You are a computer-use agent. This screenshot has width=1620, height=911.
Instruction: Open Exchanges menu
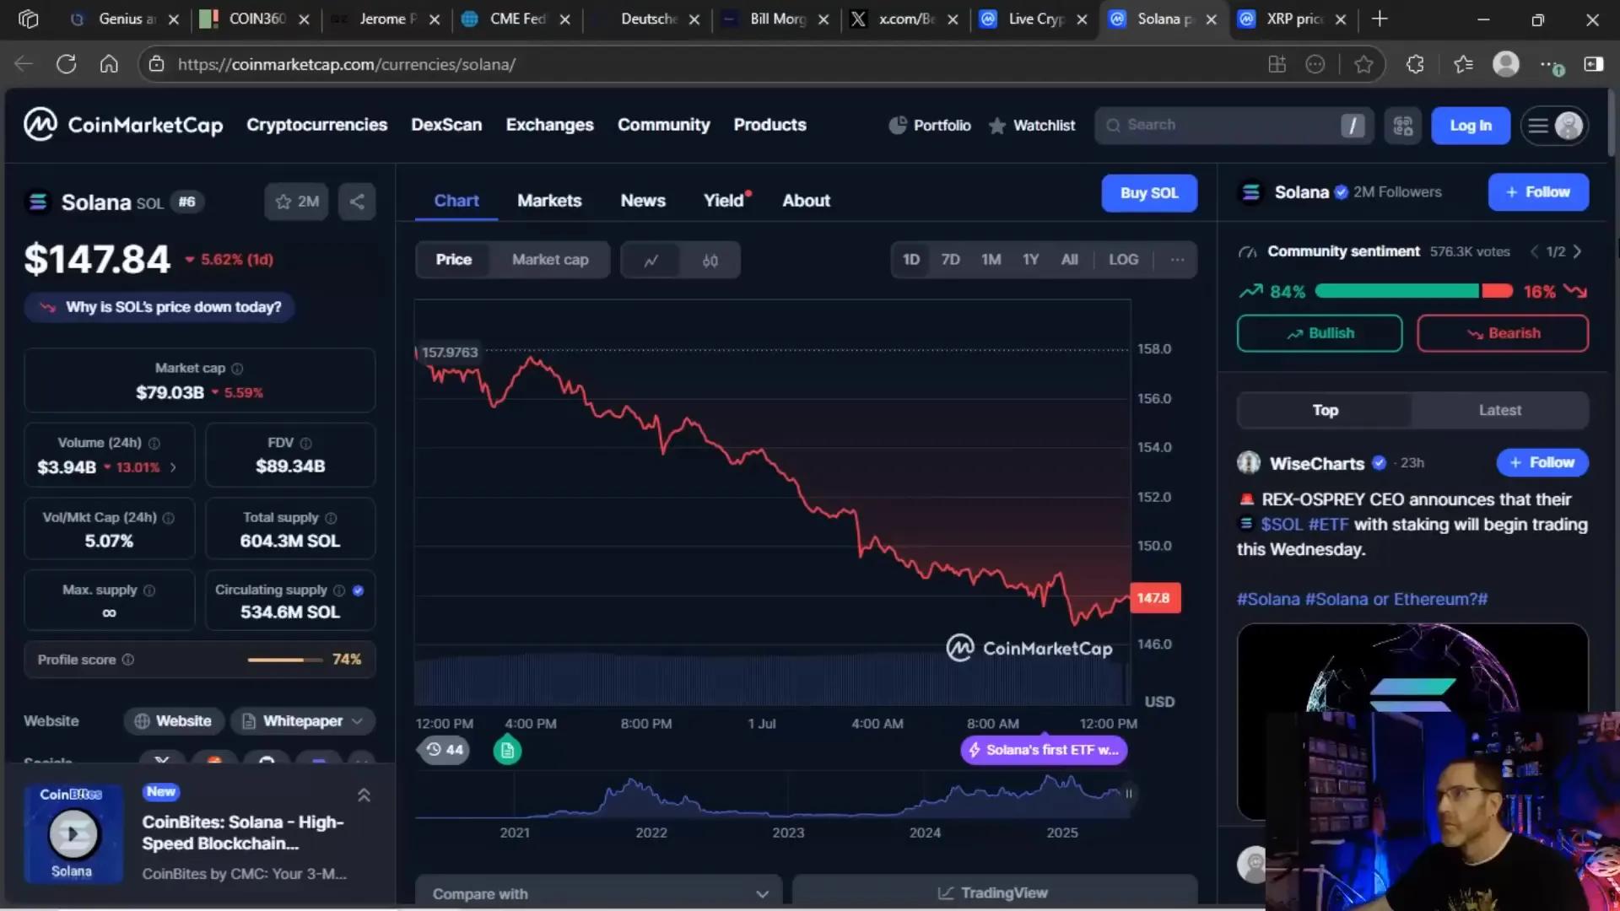(x=549, y=125)
